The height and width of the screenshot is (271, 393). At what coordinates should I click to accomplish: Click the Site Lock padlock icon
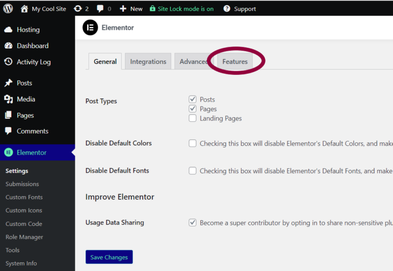tap(152, 9)
